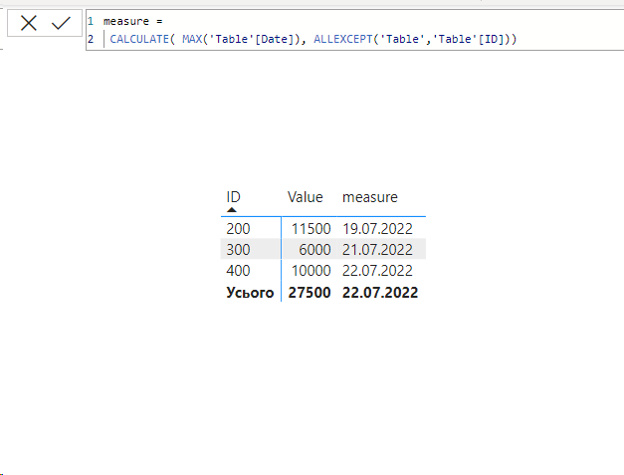Select the measure cell 21.07.2022
Viewport: 624px width, 475px height.
coord(377,250)
